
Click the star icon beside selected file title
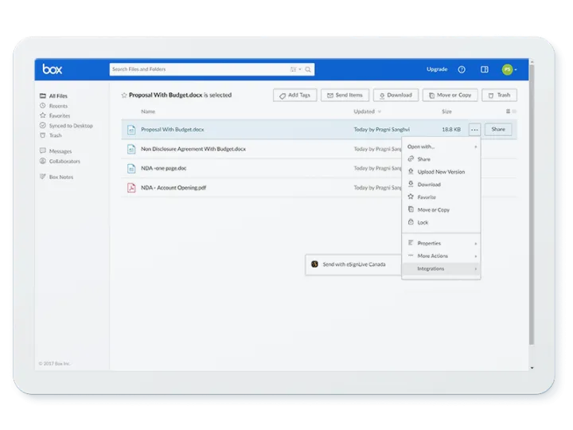coord(124,95)
